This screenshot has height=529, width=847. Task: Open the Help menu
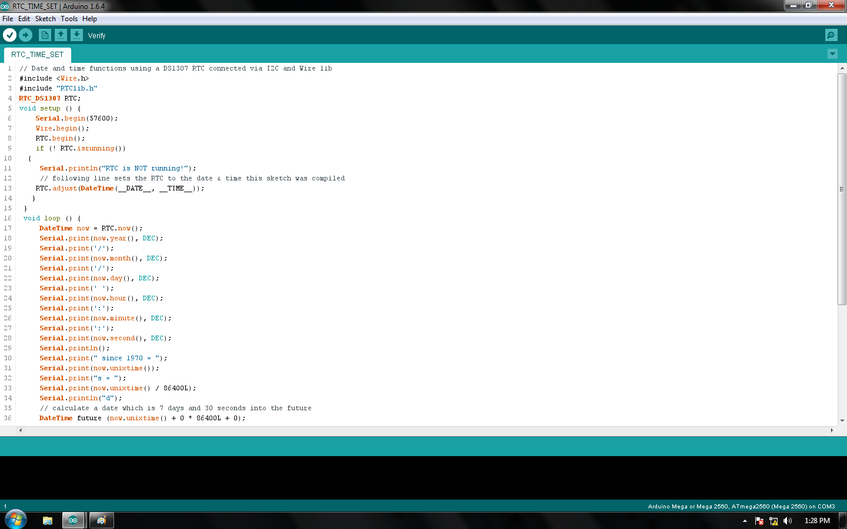(x=89, y=19)
